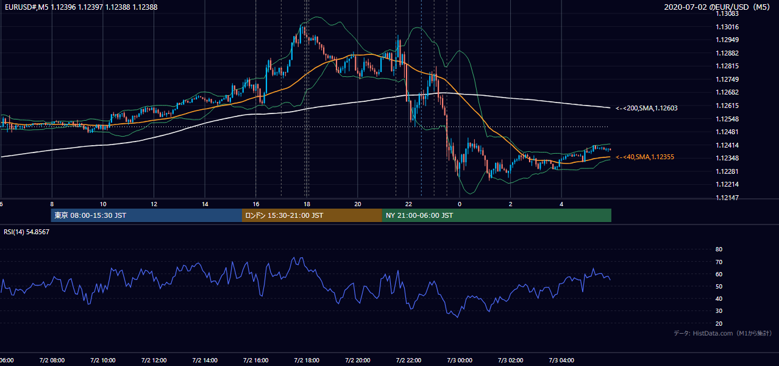The width and height of the screenshot is (779, 366).
Task: Click the '7/3 02:00' bottom time label
Action: click(510, 360)
